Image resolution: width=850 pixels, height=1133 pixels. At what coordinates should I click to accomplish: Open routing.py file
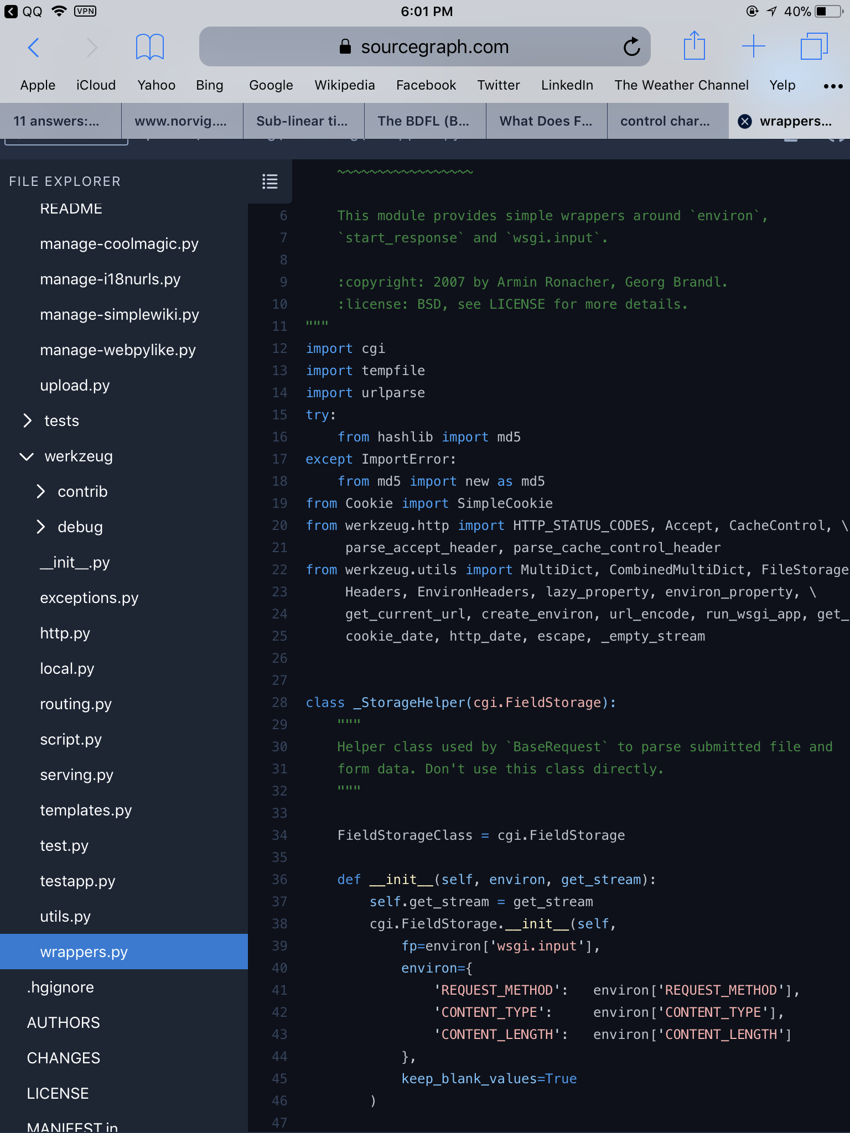point(124,704)
